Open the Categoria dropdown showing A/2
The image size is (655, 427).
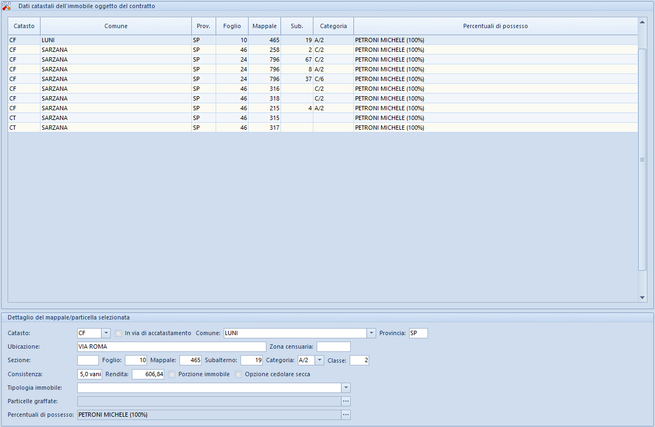pos(319,361)
